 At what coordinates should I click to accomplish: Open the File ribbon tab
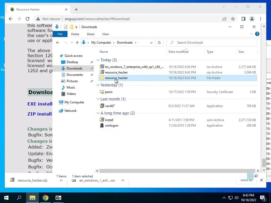[60, 34]
